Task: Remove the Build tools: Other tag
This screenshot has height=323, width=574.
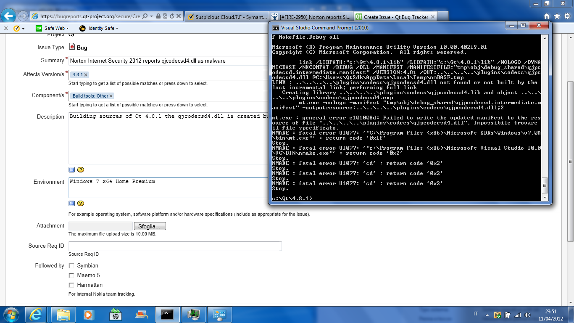Action: pos(111,96)
